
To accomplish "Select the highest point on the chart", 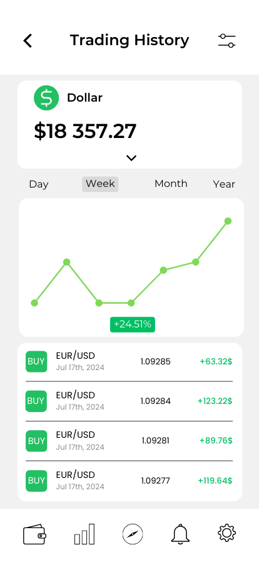I will tap(228, 221).
